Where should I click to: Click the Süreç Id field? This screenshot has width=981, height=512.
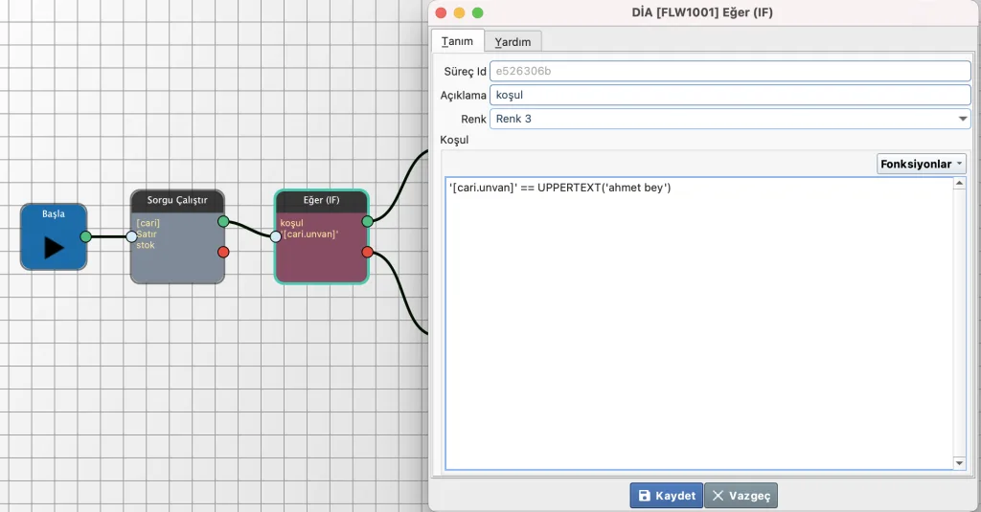(728, 72)
